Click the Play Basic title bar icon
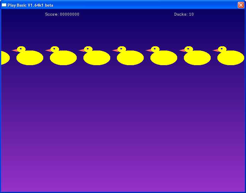Image resolution: width=246 pixels, height=193 pixels. pyautogui.click(x=4, y=5)
